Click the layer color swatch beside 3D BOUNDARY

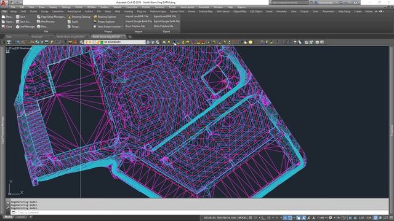pos(102,42)
